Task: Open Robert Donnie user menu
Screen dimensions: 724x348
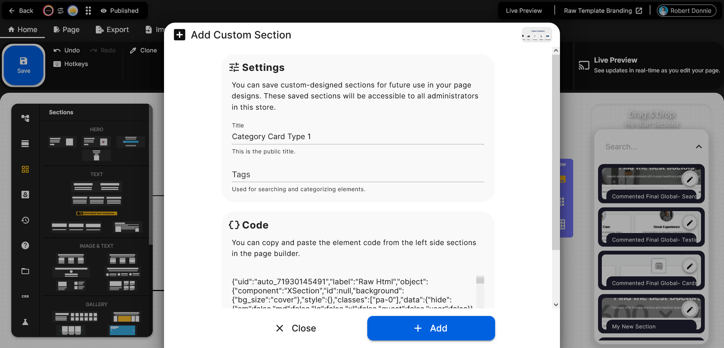Action: point(686,11)
